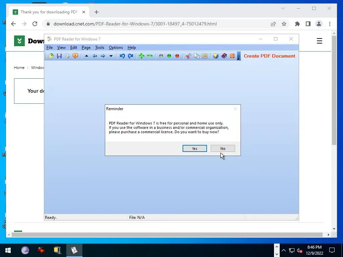The image size is (343, 257).
Task: Open the Windows Start menu
Action: coord(8,250)
